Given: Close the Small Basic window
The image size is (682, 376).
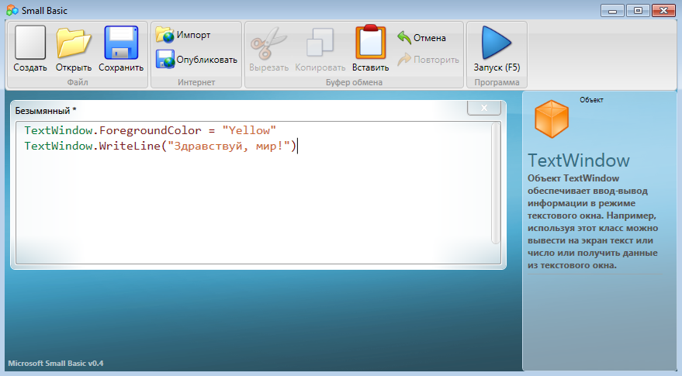Looking at the screenshot, I should (663, 10).
